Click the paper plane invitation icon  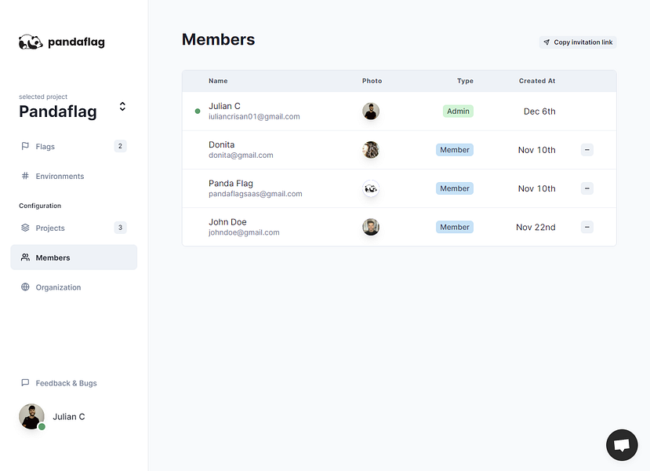point(547,42)
